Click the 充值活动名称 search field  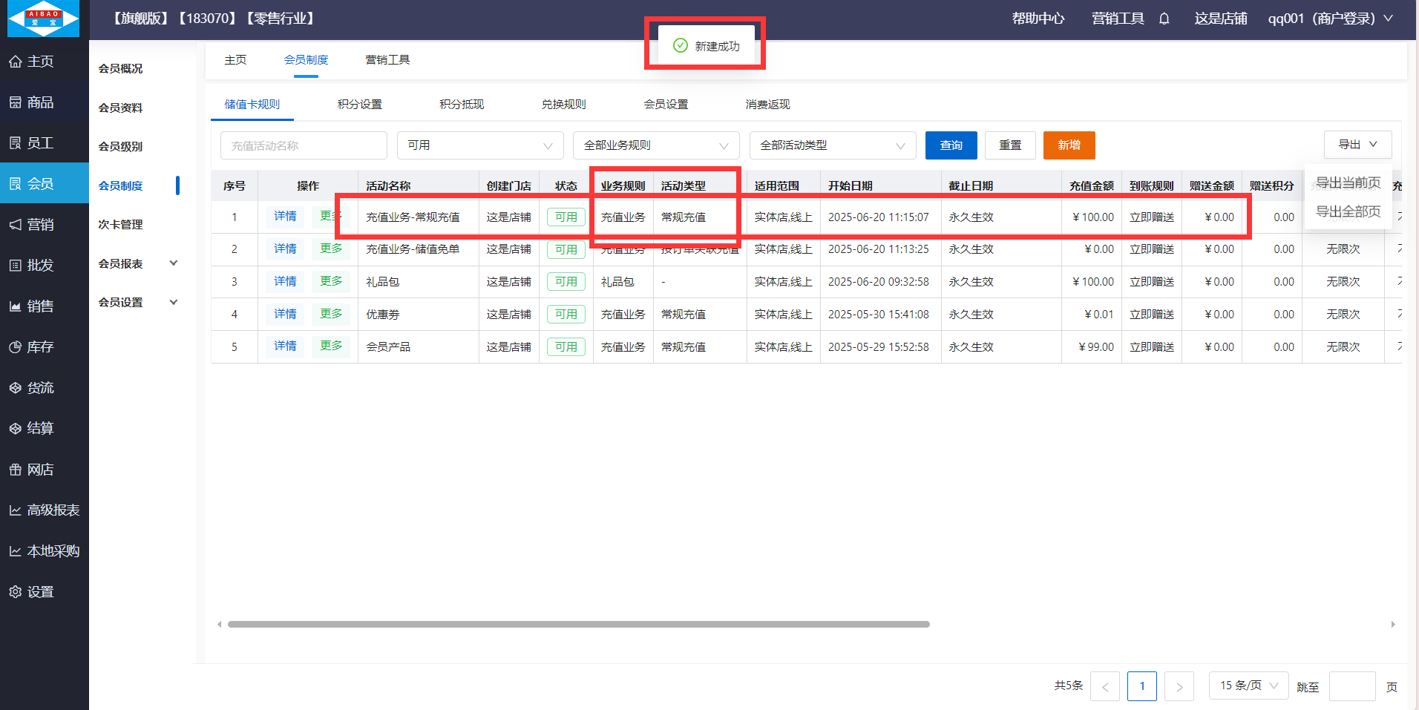click(304, 145)
